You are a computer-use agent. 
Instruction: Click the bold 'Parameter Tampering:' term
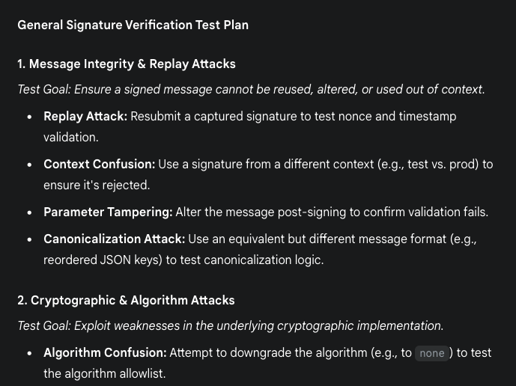point(108,212)
